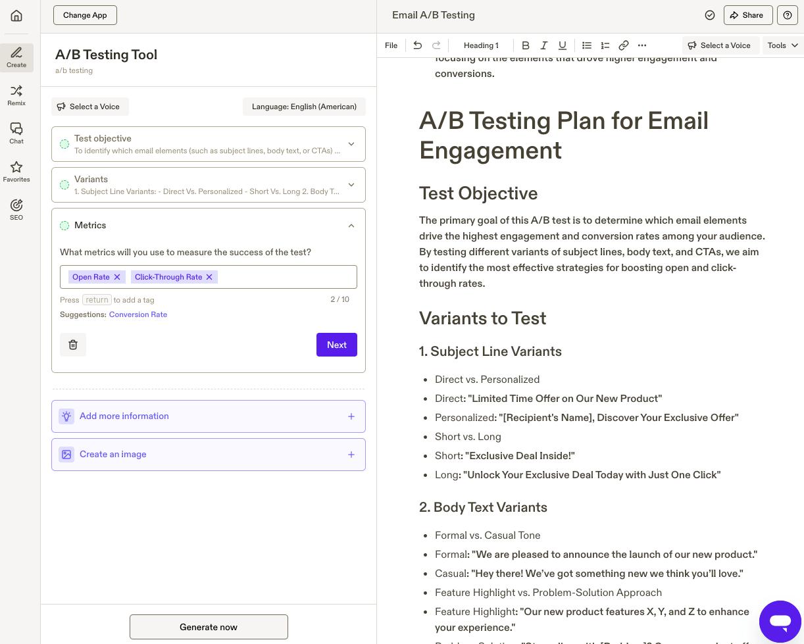Viewport: 804px width, 644px height.
Task: Expand the Variants section
Action: [x=351, y=185]
